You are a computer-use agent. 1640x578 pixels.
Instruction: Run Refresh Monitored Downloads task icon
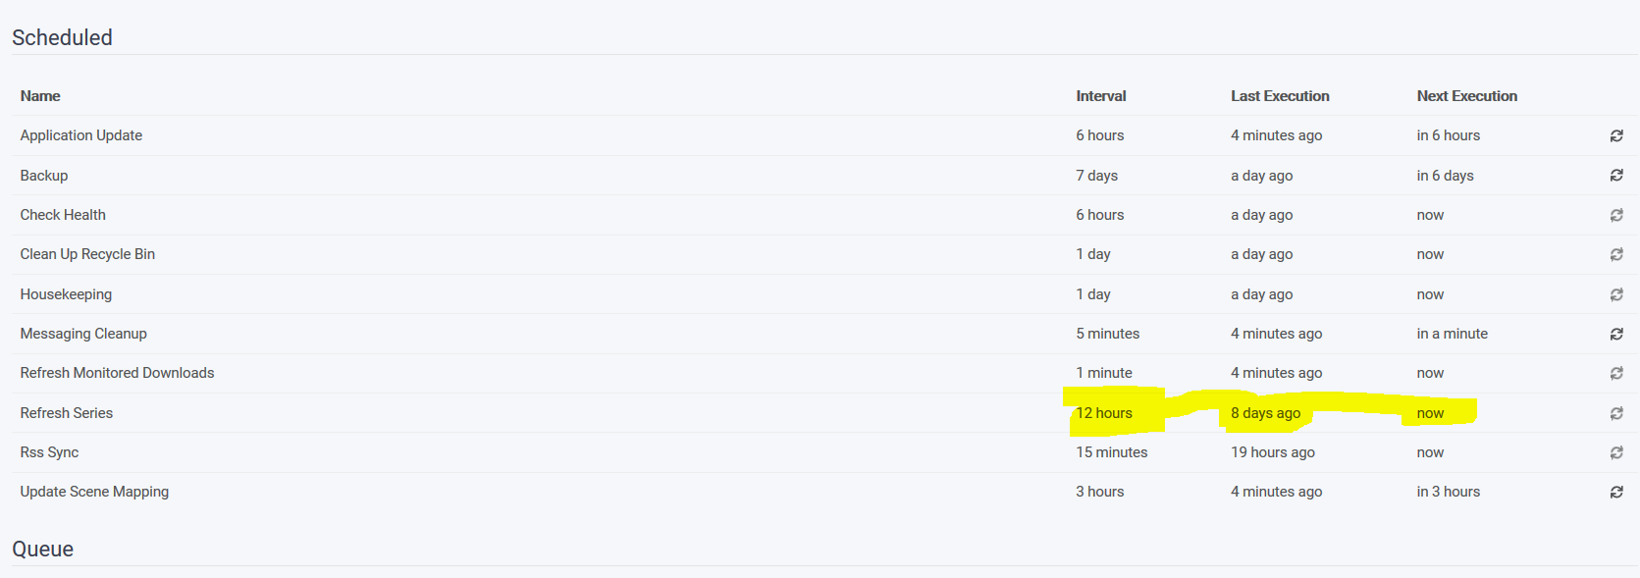pyautogui.click(x=1615, y=374)
